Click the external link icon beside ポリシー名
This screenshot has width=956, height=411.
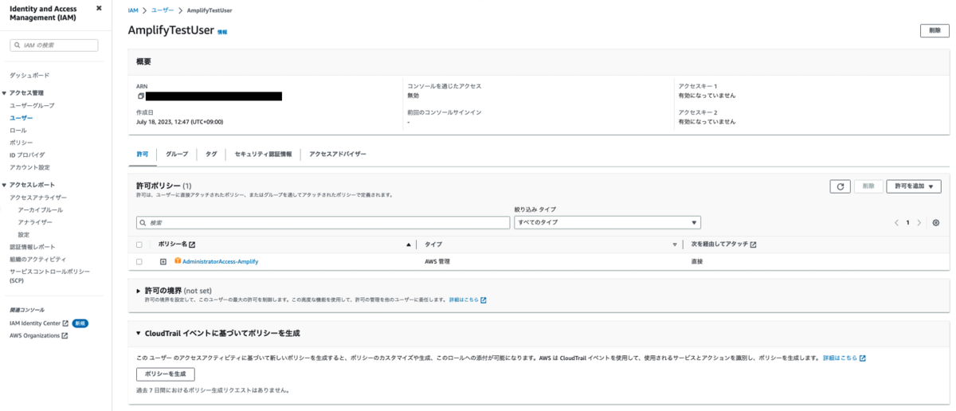191,245
